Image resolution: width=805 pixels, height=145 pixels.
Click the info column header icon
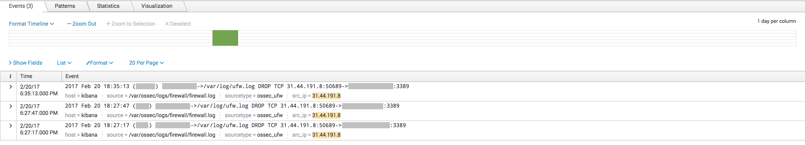pos(10,76)
